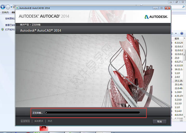Open the help icon above version list

(x=181, y=33)
